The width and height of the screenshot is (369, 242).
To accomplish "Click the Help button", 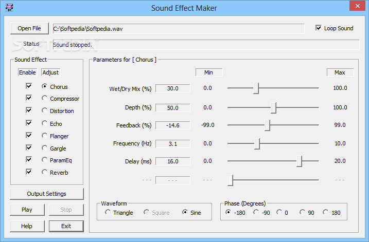I will coord(27,226).
